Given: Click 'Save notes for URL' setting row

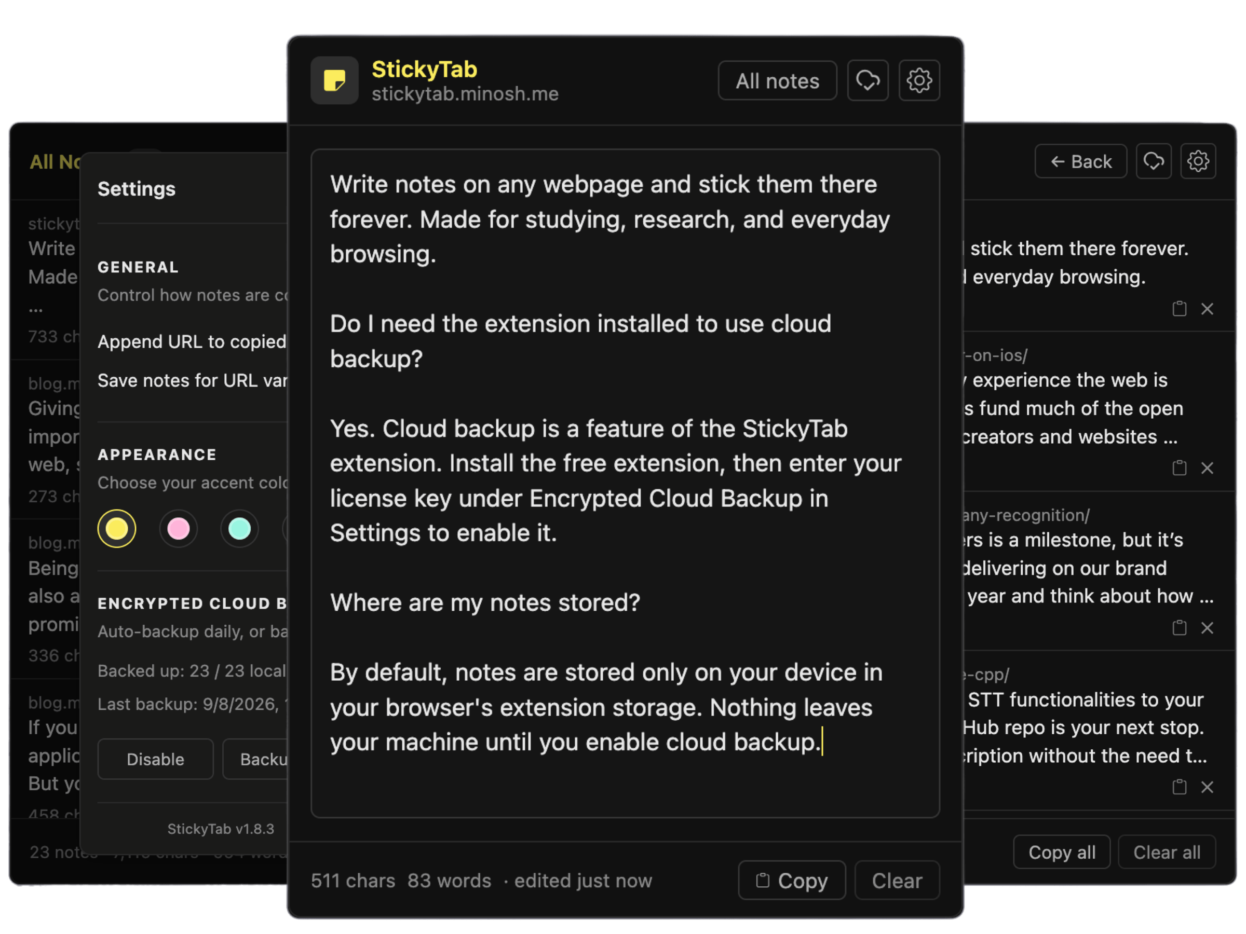Looking at the screenshot, I should pos(192,380).
